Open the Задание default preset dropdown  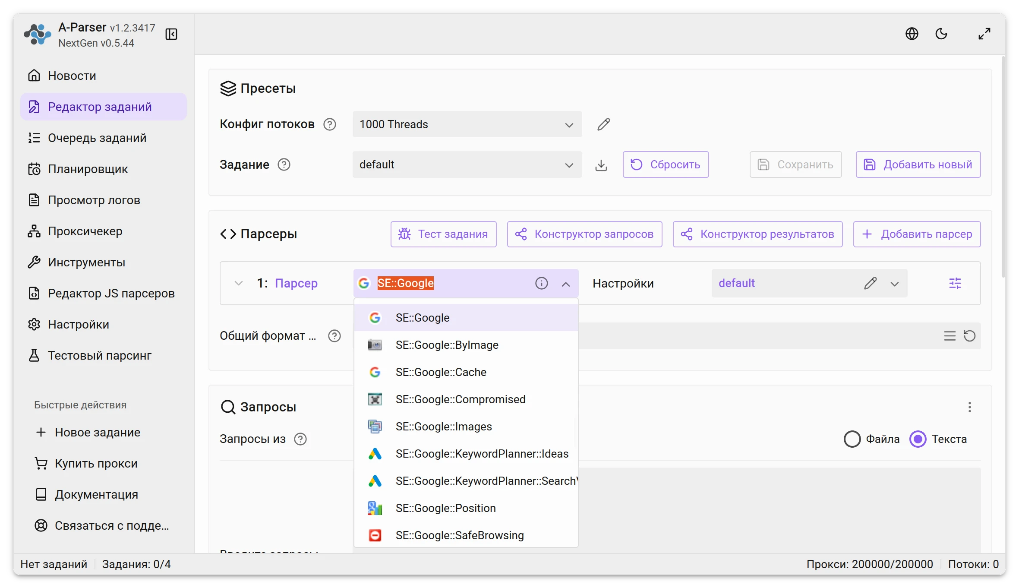click(x=467, y=164)
